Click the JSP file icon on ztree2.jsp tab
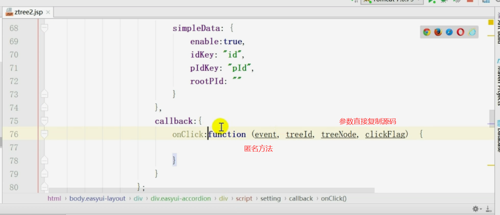The width and height of the screenshot is (500, 215). 9,12
